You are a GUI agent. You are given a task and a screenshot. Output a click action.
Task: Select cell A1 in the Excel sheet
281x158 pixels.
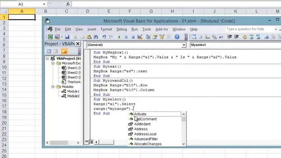click(x=22, y=17)
